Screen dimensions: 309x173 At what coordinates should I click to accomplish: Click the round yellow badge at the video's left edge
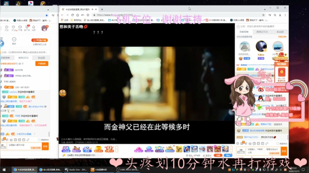coord(63,93)
